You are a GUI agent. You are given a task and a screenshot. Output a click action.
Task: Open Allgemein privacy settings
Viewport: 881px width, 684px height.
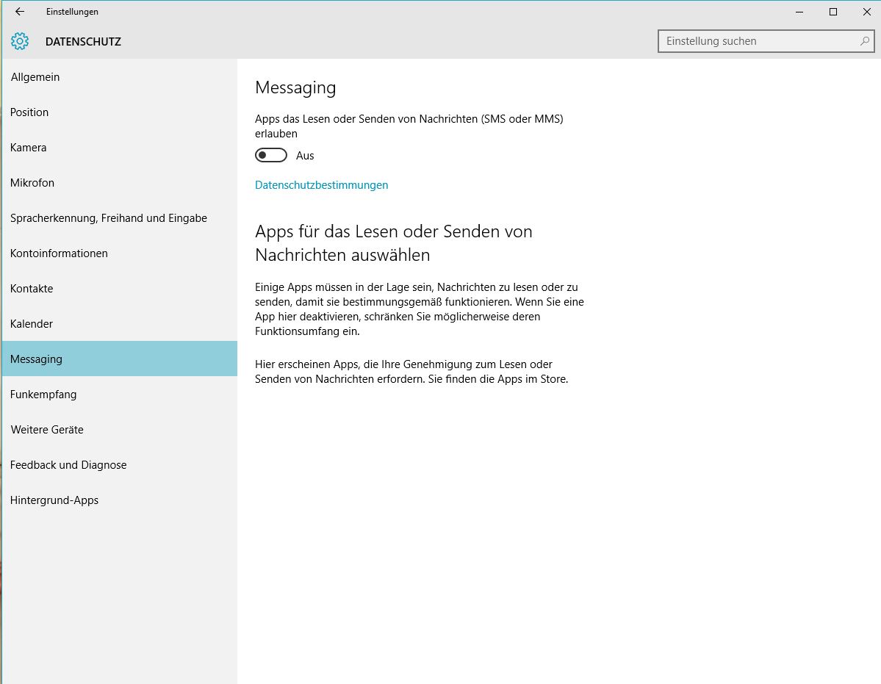tap(120, 77)
